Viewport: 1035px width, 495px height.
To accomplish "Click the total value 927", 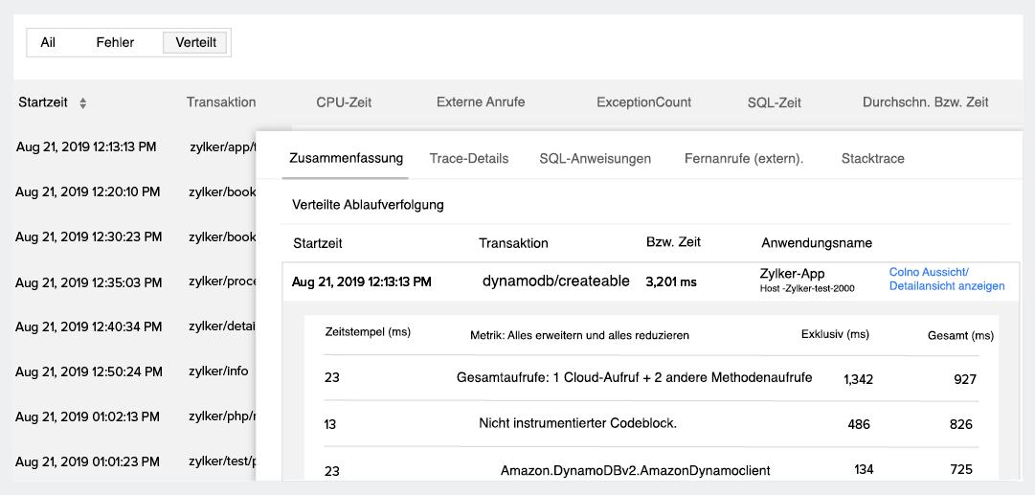I will click(964, 379).
